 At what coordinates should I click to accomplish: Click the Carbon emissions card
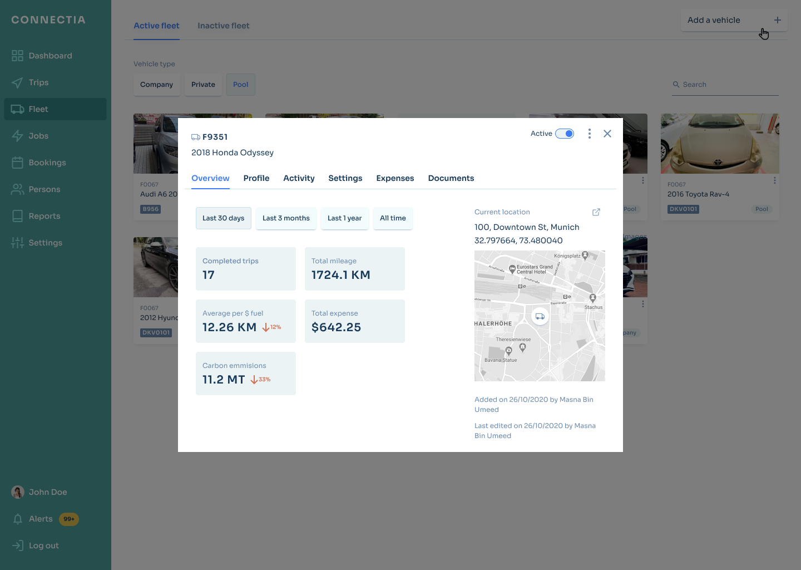246,374
